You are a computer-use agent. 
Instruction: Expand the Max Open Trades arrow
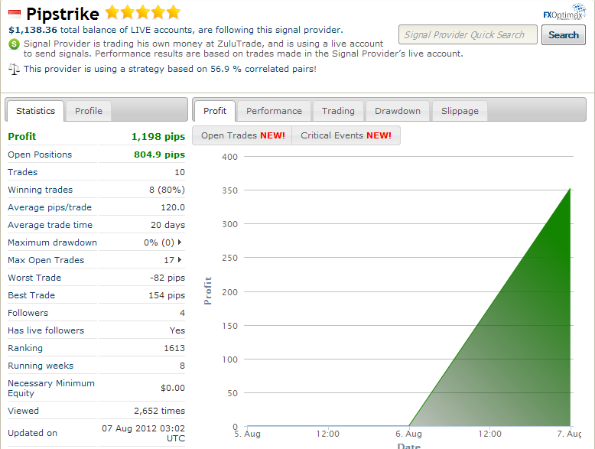(x=180, y=259)
